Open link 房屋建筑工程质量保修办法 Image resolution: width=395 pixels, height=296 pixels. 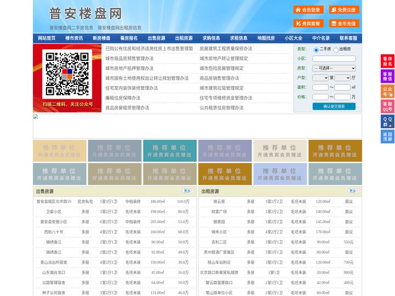226,49
